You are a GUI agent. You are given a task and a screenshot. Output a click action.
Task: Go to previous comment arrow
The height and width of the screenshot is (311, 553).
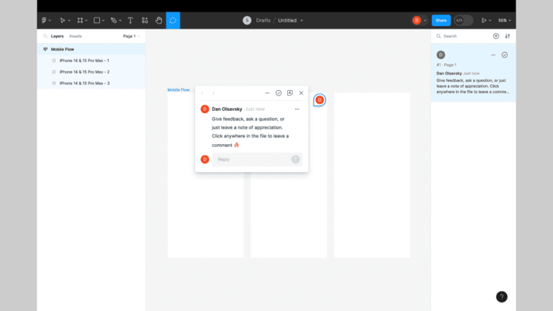[x=202, y=93]
